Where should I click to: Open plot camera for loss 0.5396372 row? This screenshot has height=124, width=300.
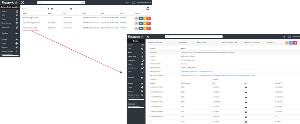(246, 92)
